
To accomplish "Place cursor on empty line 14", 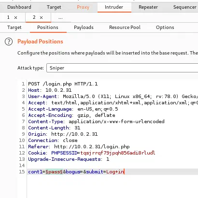I will point(113,166).
